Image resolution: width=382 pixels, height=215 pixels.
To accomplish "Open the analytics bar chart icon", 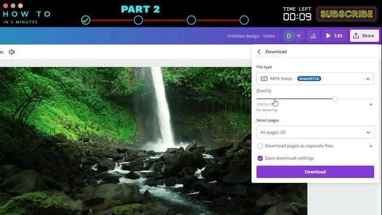I will pyautogui.click(x=313, y=36).
